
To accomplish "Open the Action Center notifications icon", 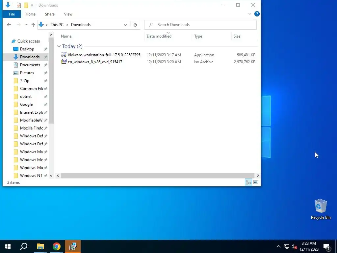I will tap(327, 246).
